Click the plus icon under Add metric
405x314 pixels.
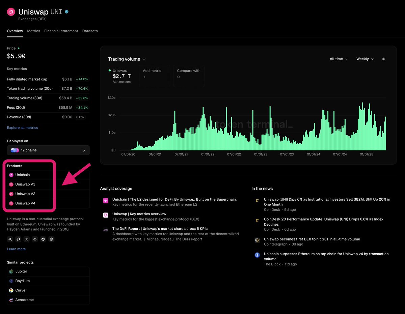click(x=144, y=77)
